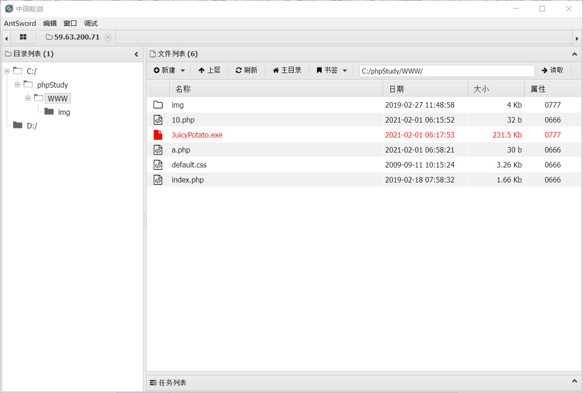Refresh the file list with 刷新
Viewport: 583px width, 393px height.
click(247, 70)
